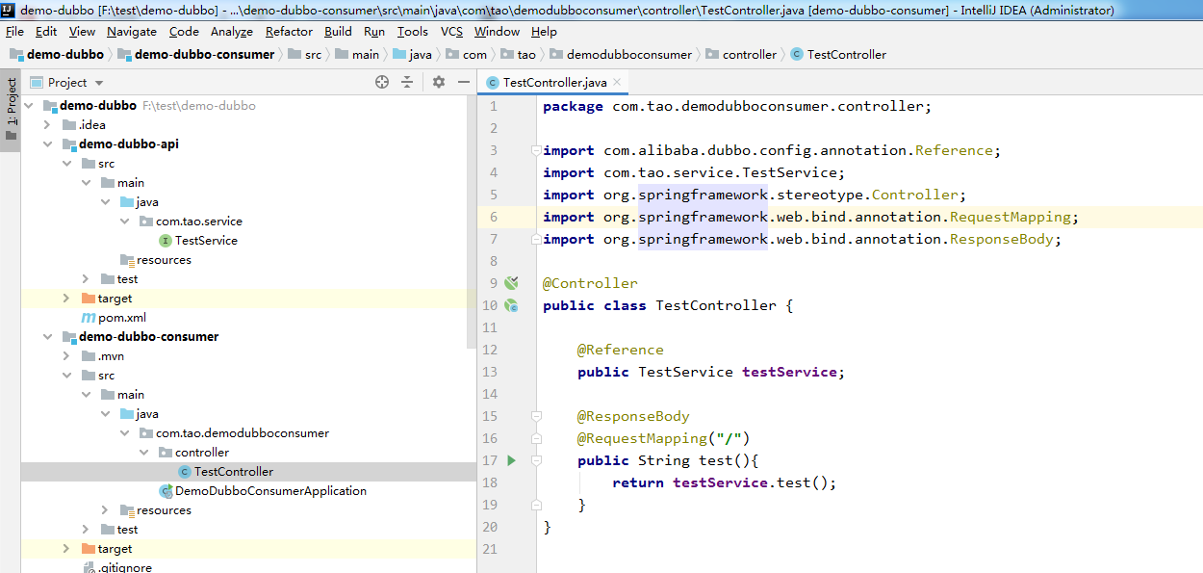Click the IntelliJ IDEA logo in title bar

click(x=8, y=11)
